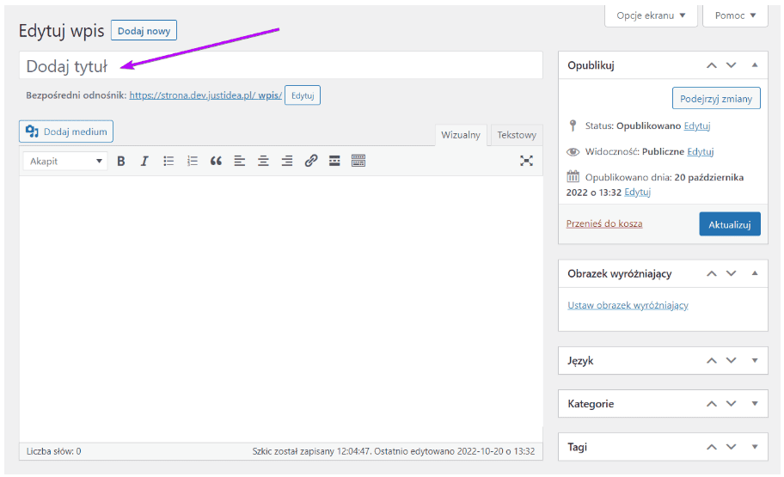Toggle the extra toolbar row
The width and height of the screenshot is (784, 477).
tap(358, 161)
